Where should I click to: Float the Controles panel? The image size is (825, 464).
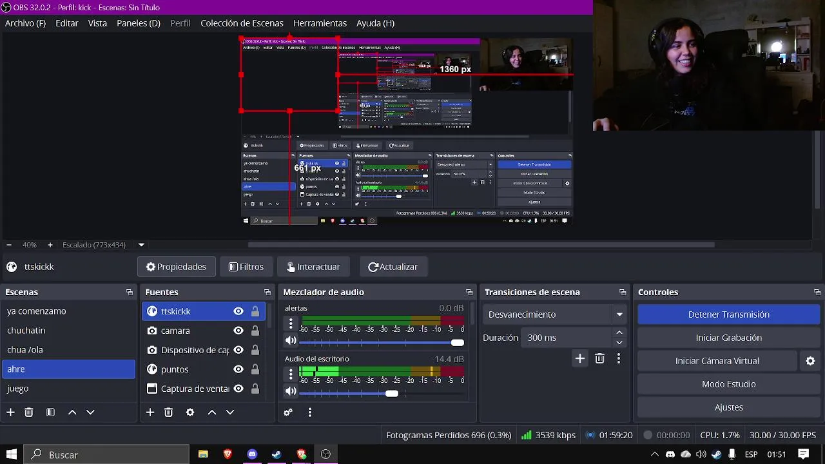[817, 292]
